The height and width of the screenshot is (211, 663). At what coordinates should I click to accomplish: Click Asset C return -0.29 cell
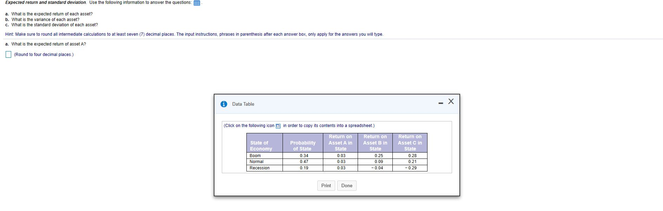[411, 168]
